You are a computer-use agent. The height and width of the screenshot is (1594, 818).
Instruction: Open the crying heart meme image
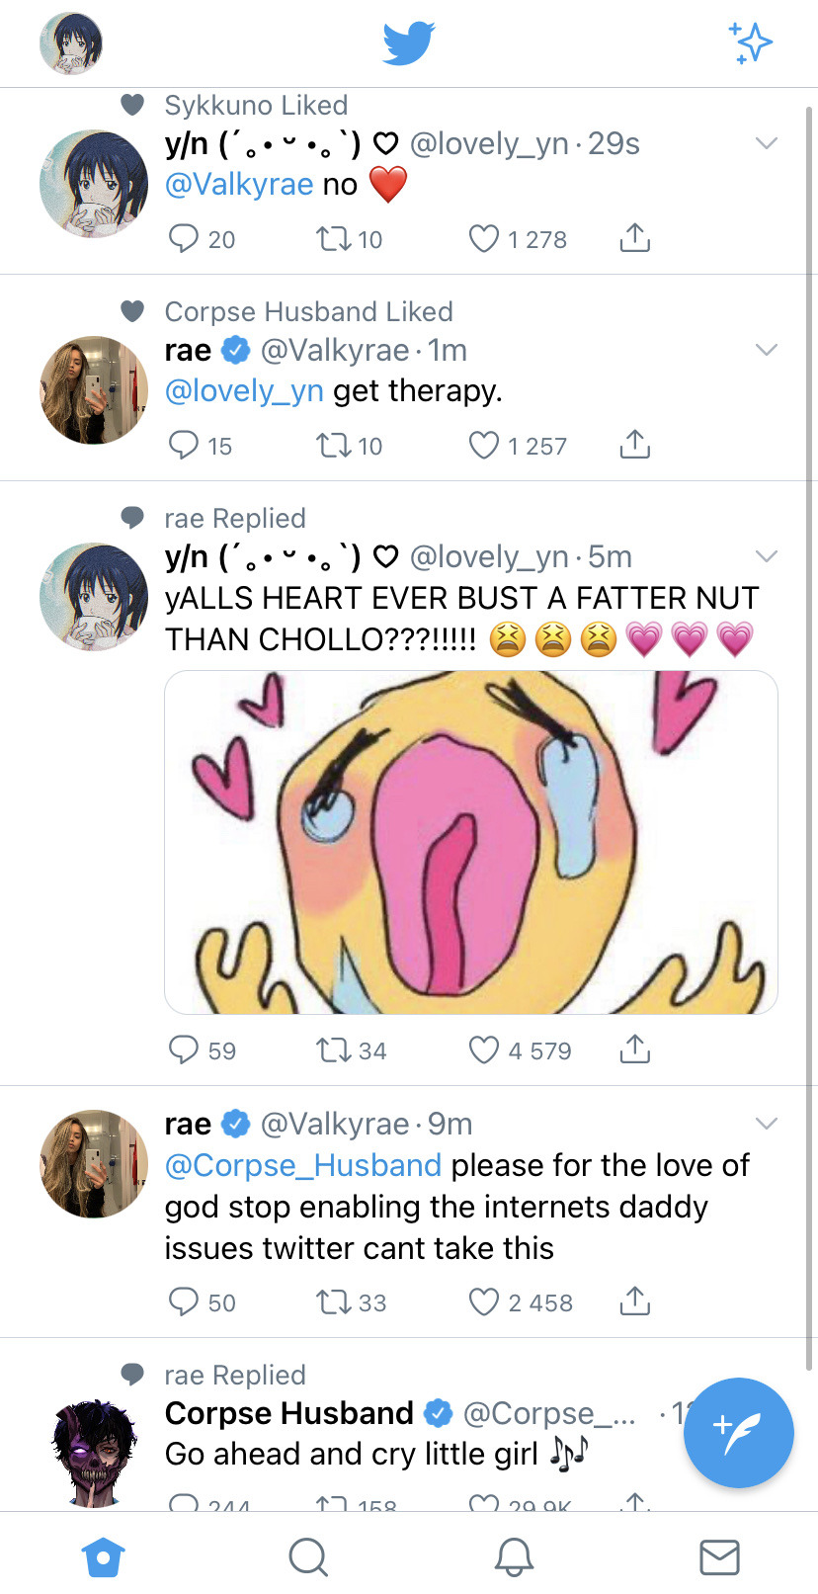[x=471, y=842]
